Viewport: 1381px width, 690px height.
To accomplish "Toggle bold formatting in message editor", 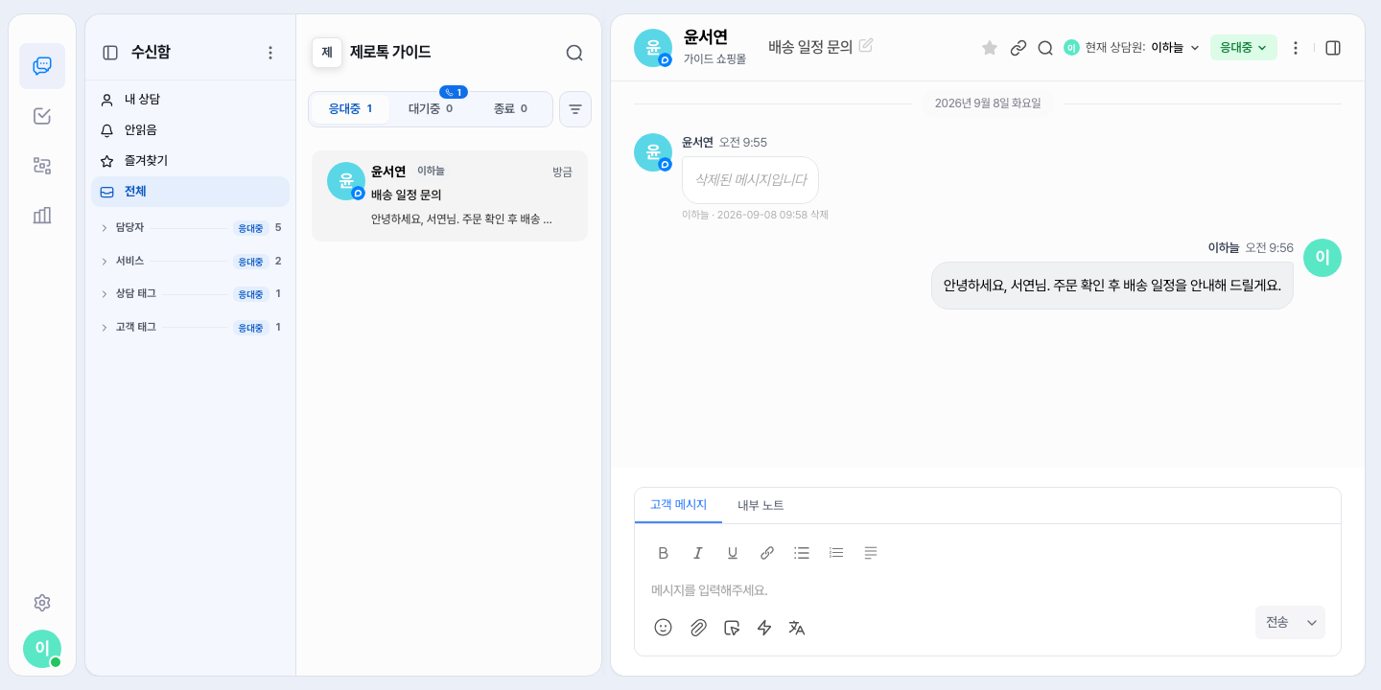I will (x=663, y=553).
